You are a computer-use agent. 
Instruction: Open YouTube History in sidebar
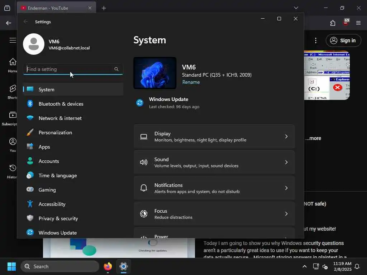click(12, 172)
